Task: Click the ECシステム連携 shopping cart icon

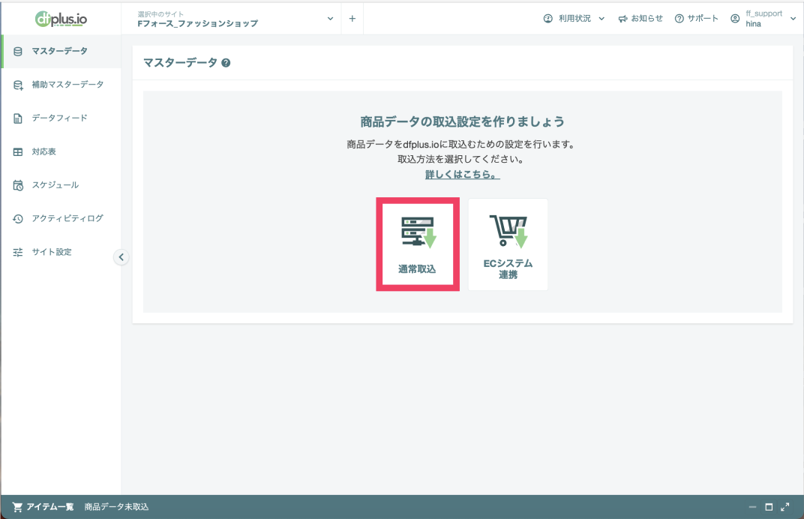Action: pos(508,231)
